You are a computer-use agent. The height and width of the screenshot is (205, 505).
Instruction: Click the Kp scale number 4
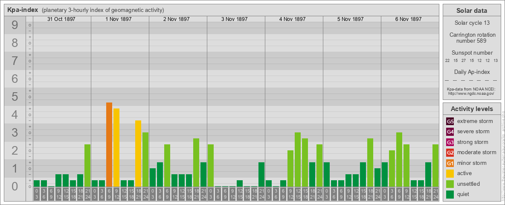(x=15, y=115)
